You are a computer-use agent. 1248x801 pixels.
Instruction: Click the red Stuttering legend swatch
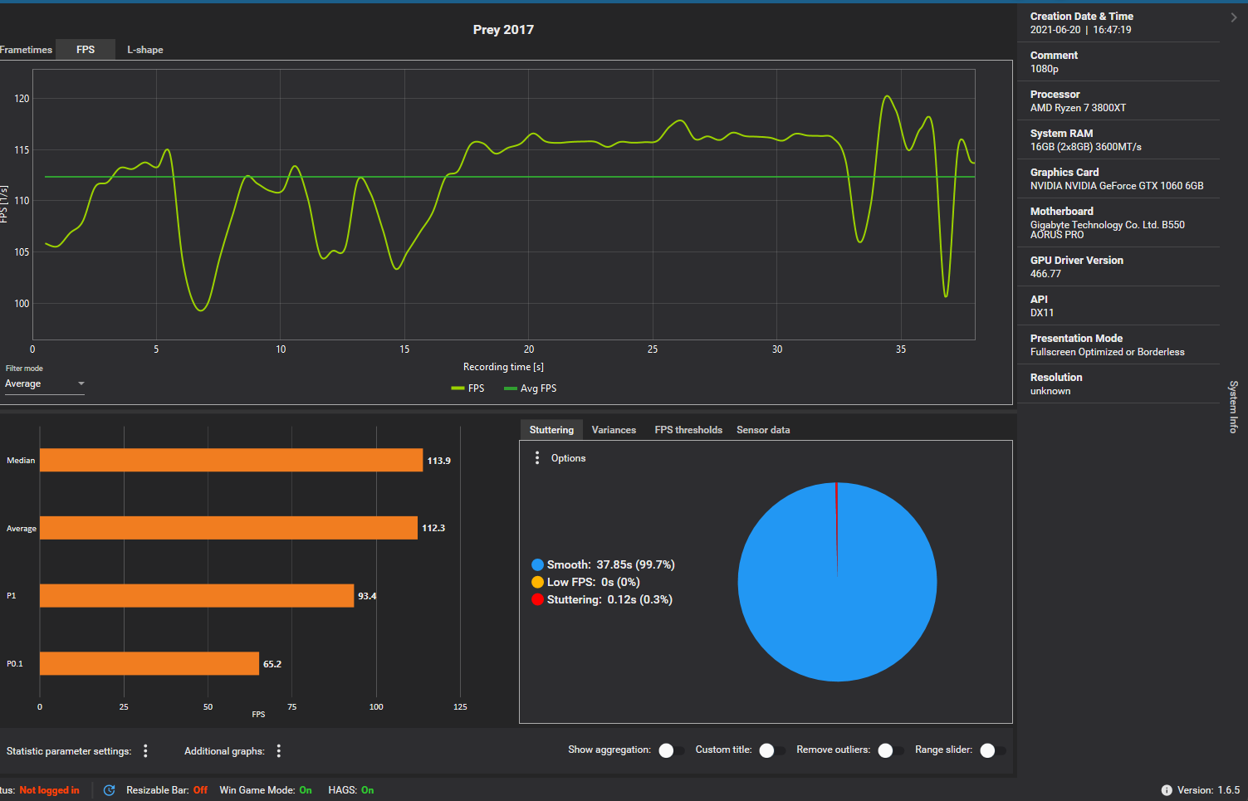click(537, 600)
